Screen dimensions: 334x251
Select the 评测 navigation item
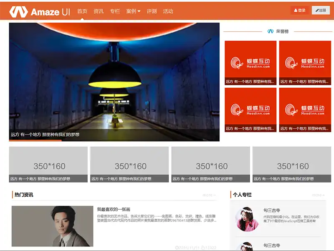click(152, 11)
